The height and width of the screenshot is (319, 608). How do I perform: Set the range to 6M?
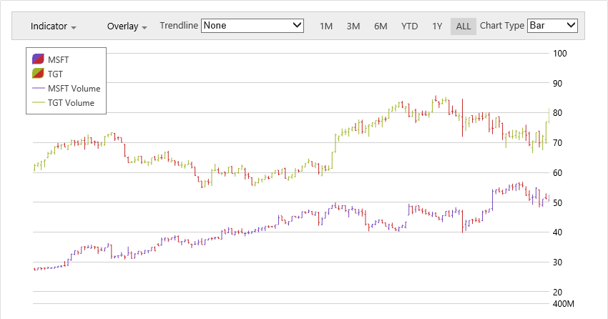tap(381, 26)
